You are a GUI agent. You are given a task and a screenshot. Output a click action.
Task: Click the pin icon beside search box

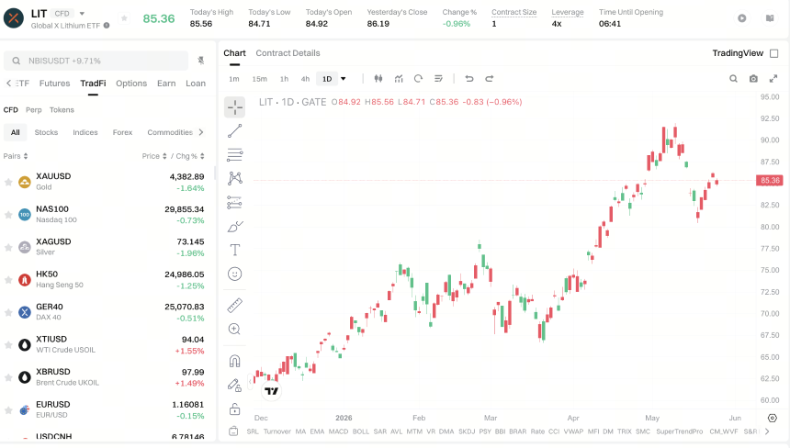[x=201, y=61]
